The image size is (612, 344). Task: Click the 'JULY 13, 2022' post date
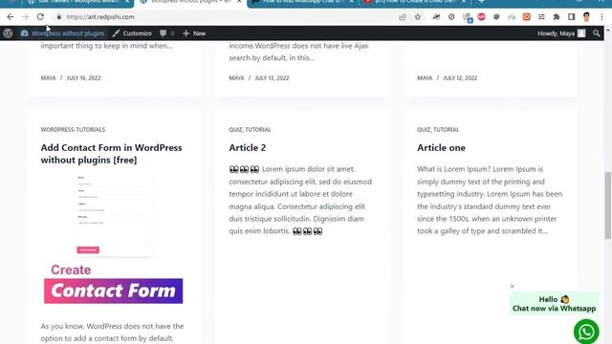(272, 78)
